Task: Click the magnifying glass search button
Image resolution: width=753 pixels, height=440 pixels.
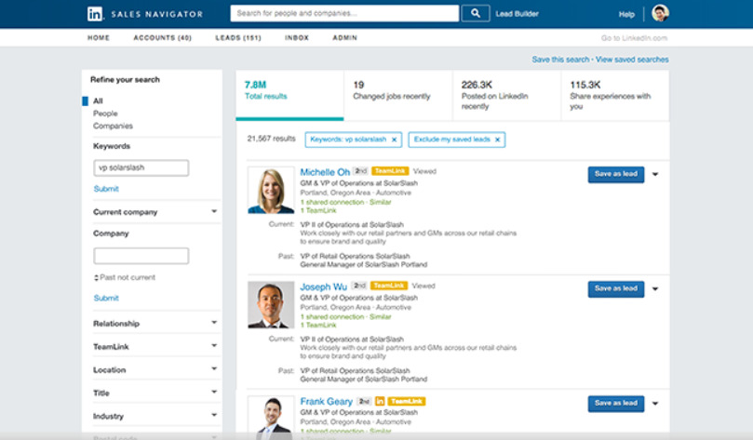Action: (476, 13)
